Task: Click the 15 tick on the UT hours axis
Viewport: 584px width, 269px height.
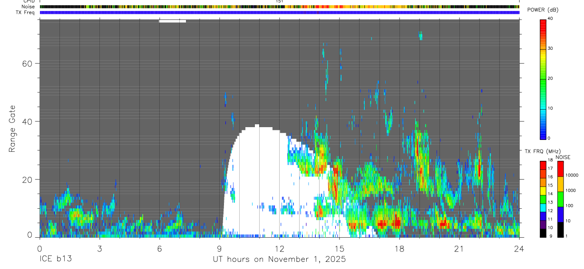Action: click(340, 249)
